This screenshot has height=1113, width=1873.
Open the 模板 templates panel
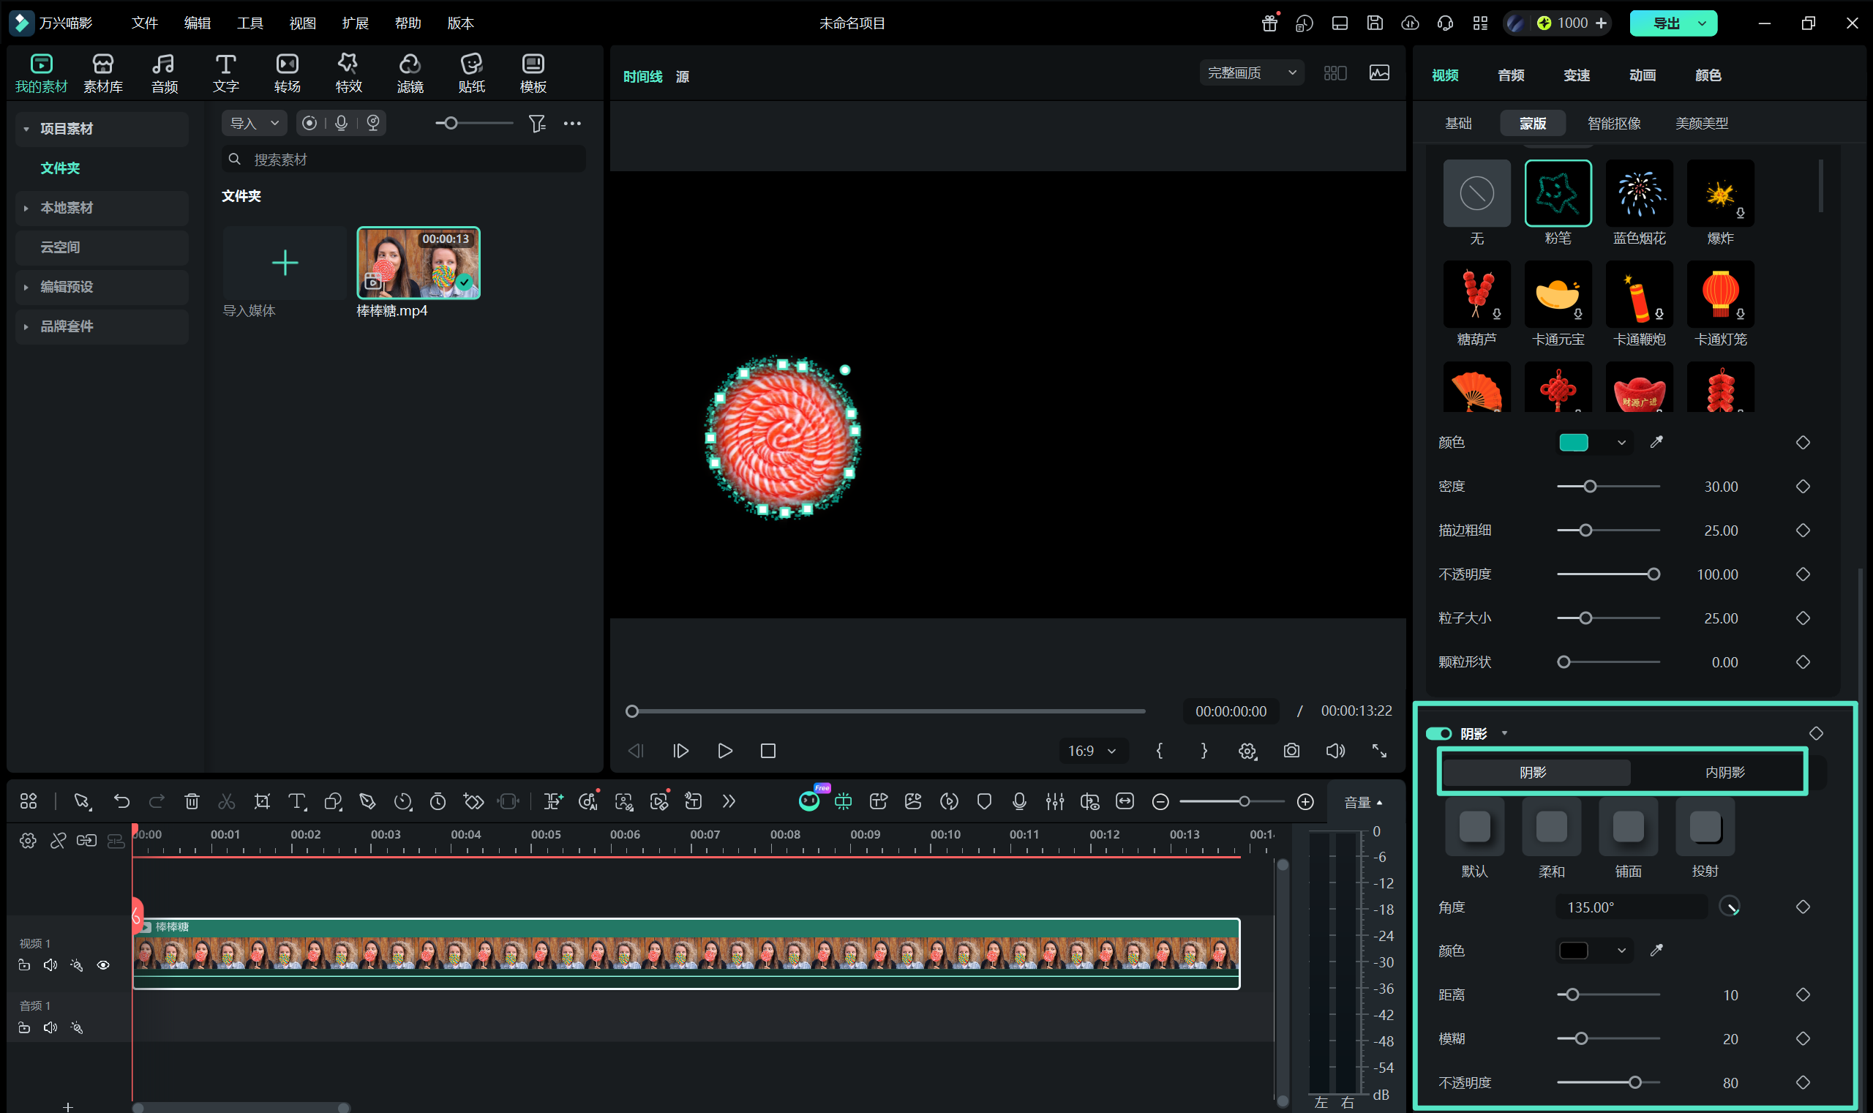click(x=533, y=73)
